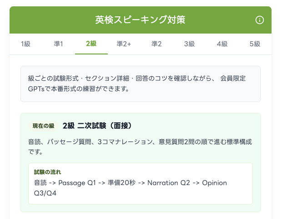Select the 2級 二次試験（面接） heading
The image size is (282, 219).
click(x=97, y=126)
